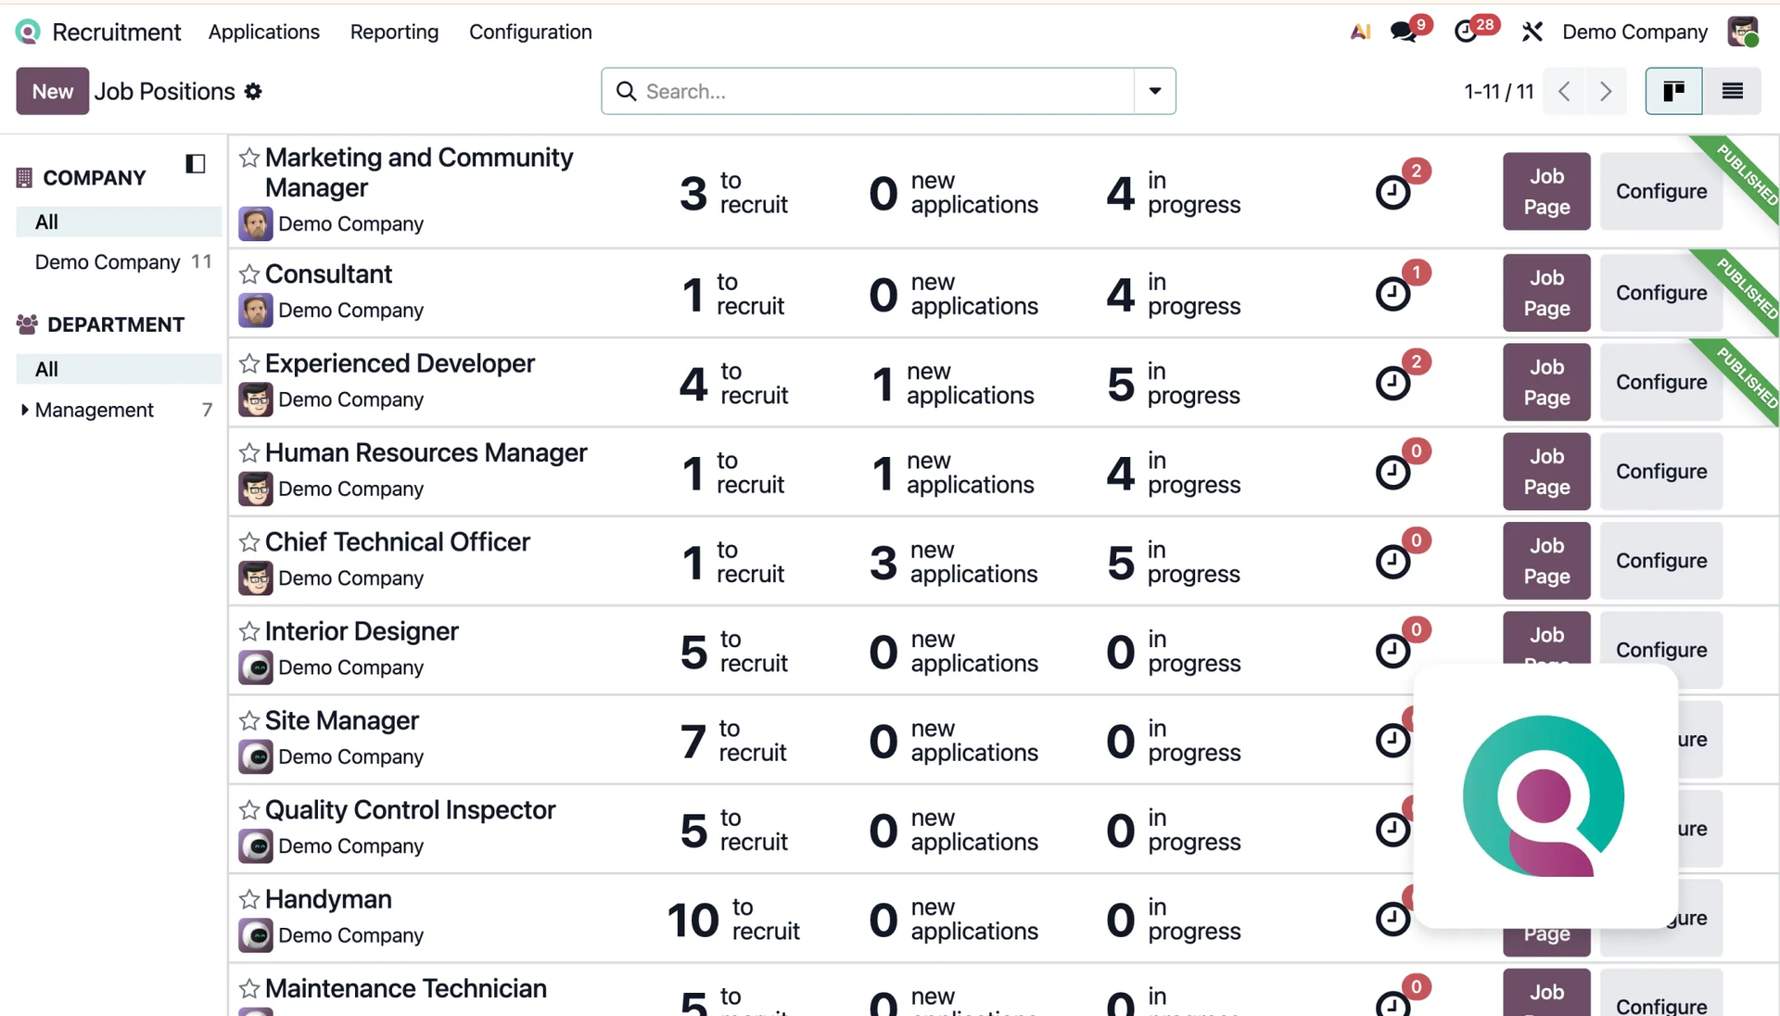Star the Consultant job position

(x=249, y=274)
